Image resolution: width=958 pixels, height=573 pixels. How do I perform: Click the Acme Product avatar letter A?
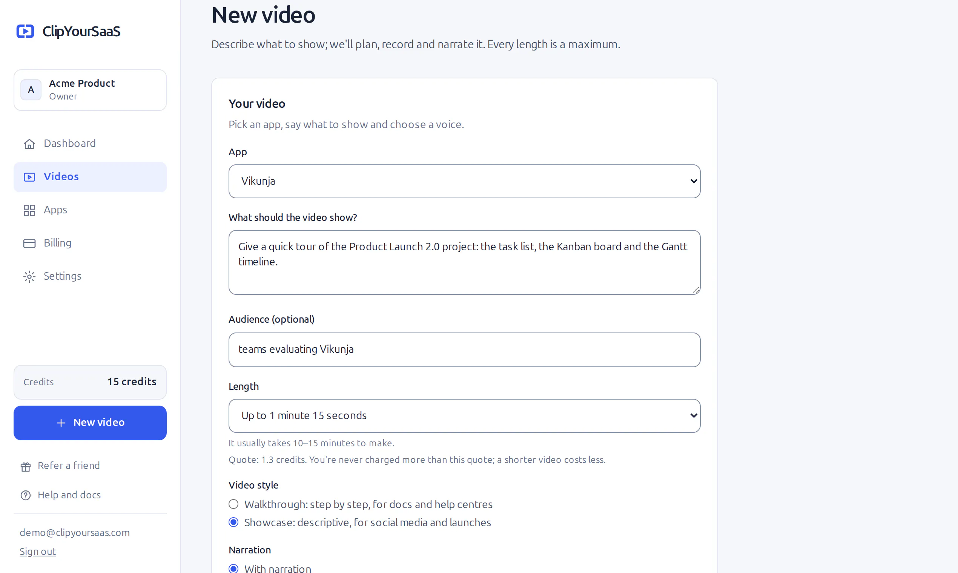tap(31, 90)
